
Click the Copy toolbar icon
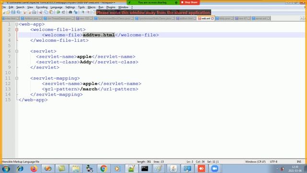[46, 12]
